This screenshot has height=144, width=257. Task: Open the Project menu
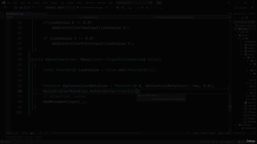click(x=37, y=3)
